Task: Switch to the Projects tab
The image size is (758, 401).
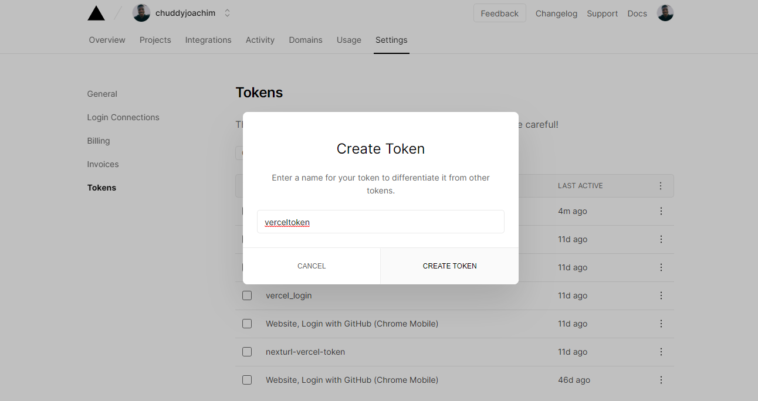Action: (x=155, y=40)
